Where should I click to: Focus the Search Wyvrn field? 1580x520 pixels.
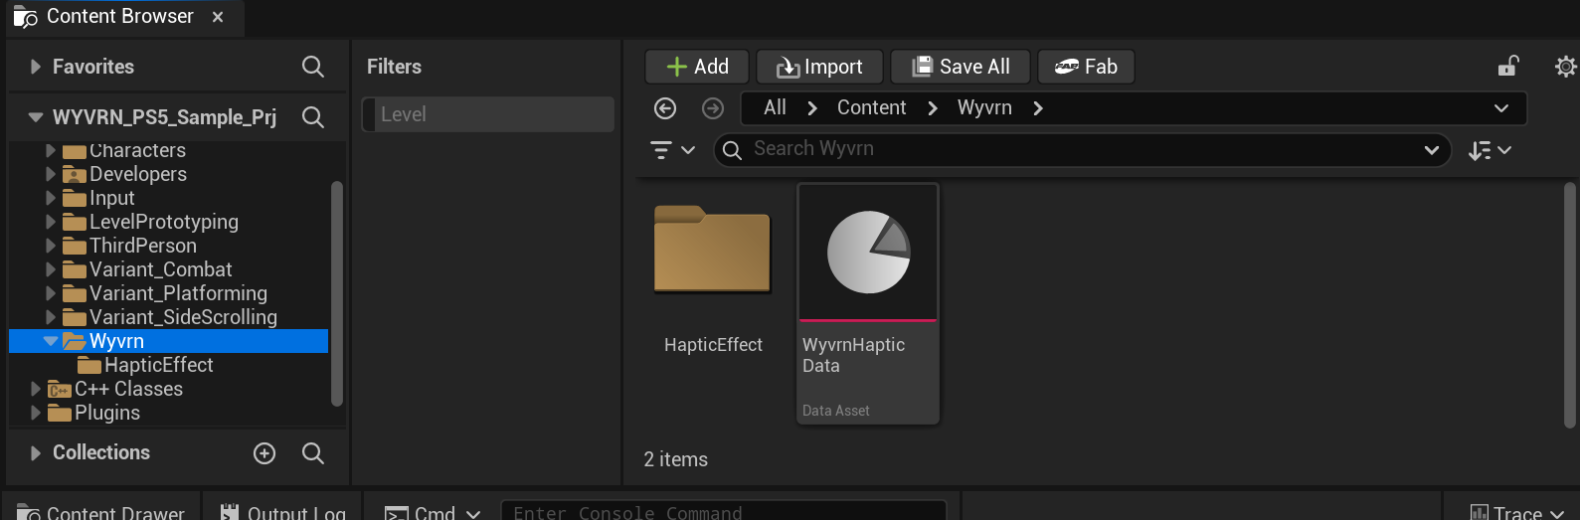pos(1082,149)
